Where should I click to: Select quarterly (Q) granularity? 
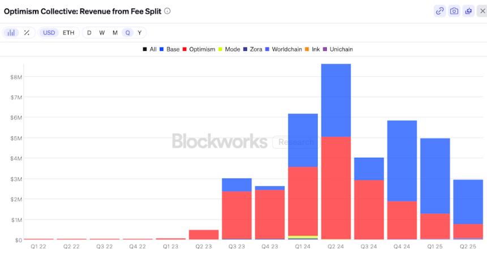pyautogui.click(x=127, y=33)
